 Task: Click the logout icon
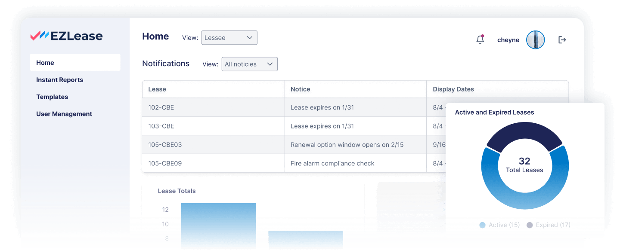click(x=562, y=40)
